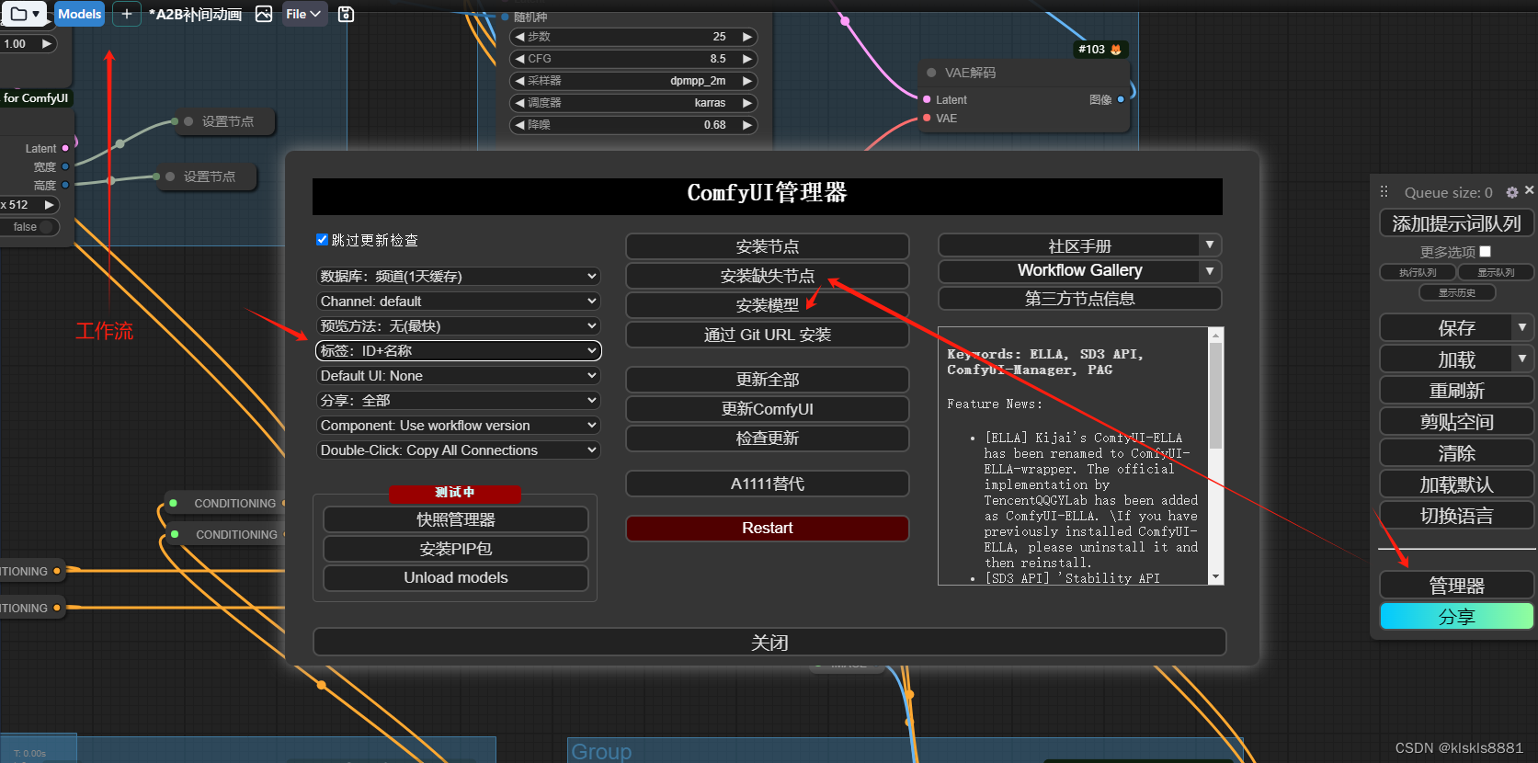Click 管理器 button in side panel
Screen dimensions: 1538x763
[1457, 586]
